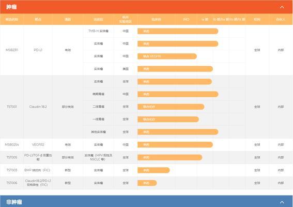This screenshot has height=207, width=293.
Task: Click the TMB-H solid tumor progress bar
Action: [178, 31]
